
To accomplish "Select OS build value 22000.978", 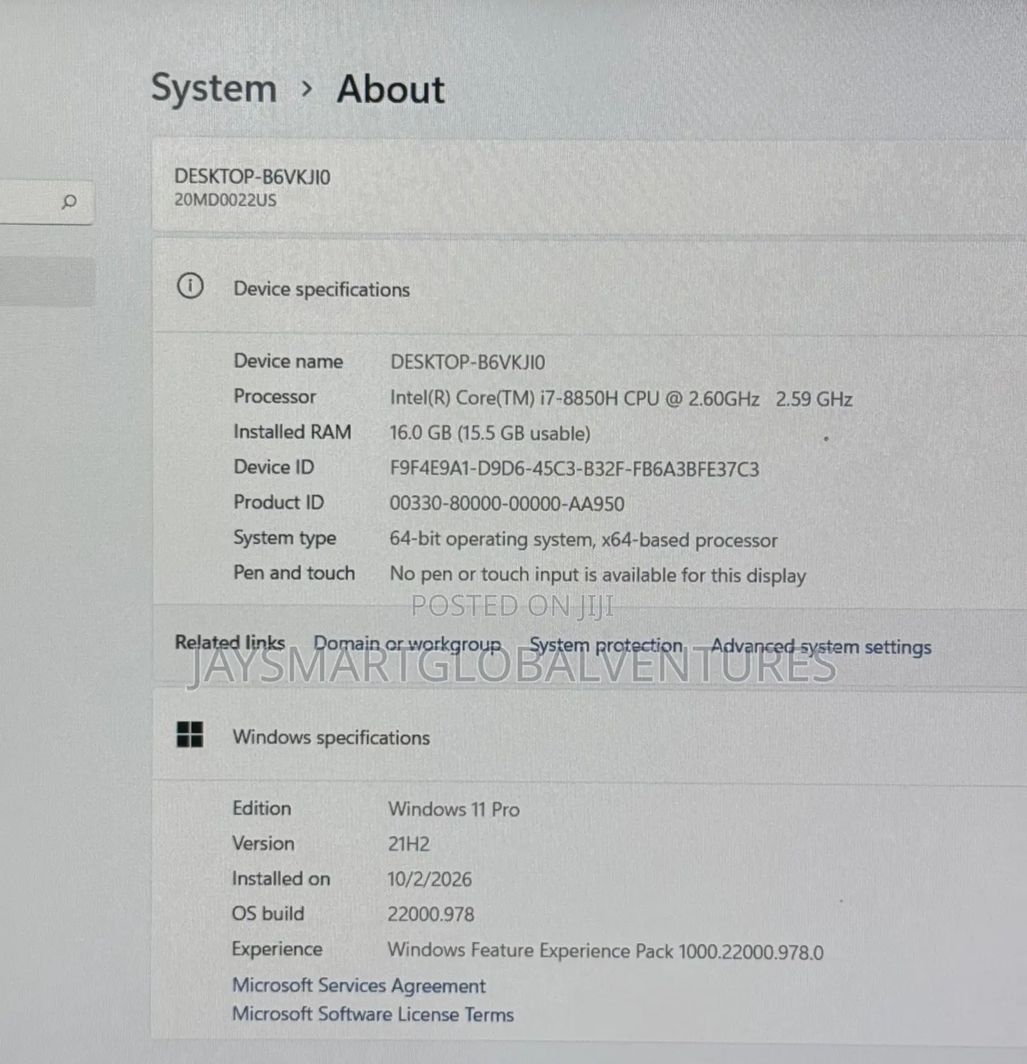I will click(431, 914).
